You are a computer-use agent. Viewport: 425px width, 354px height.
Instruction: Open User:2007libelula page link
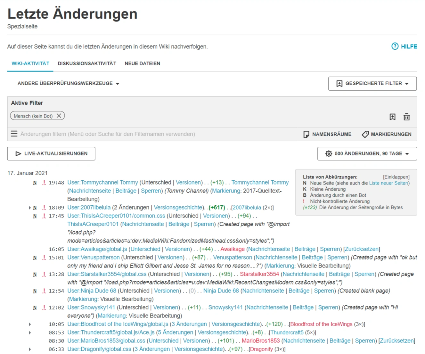click(89, 207)
